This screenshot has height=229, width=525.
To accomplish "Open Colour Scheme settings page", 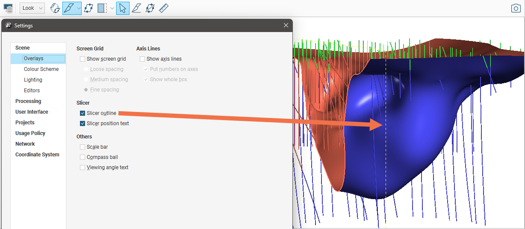I will [x=41, y=69].
